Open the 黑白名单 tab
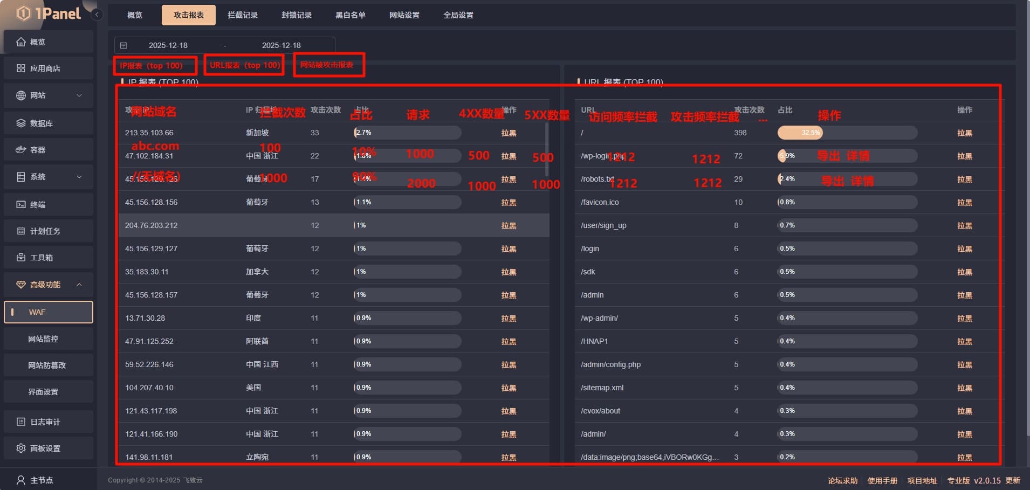Viewport: 1030px width, 490px height. pyautogui.click(x=351, y=15)
